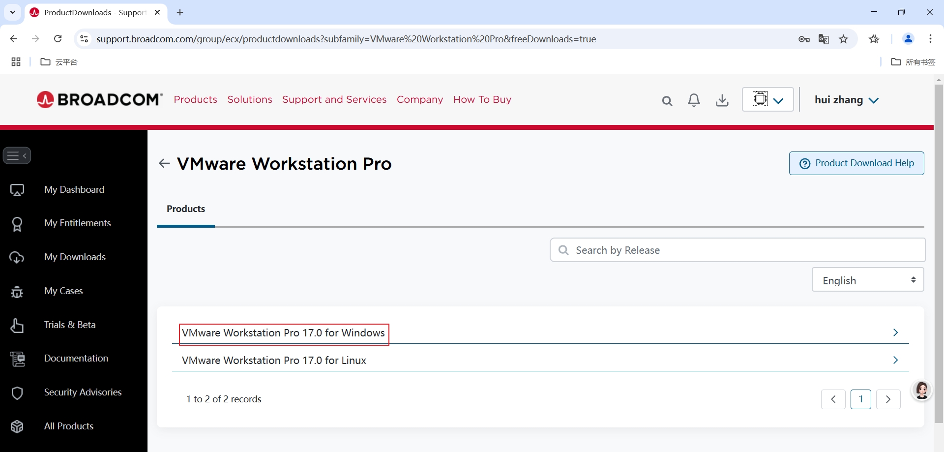944x452 pixels.
Task: Expand the hui zhang account menu
Action: (x=846, y=100)
